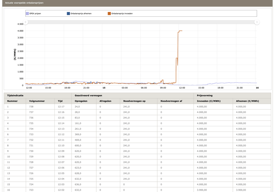274x192 pixels.
Task: Toggle the Onbalansprijs afnemen legend swatch
Action: click(68, 14)
